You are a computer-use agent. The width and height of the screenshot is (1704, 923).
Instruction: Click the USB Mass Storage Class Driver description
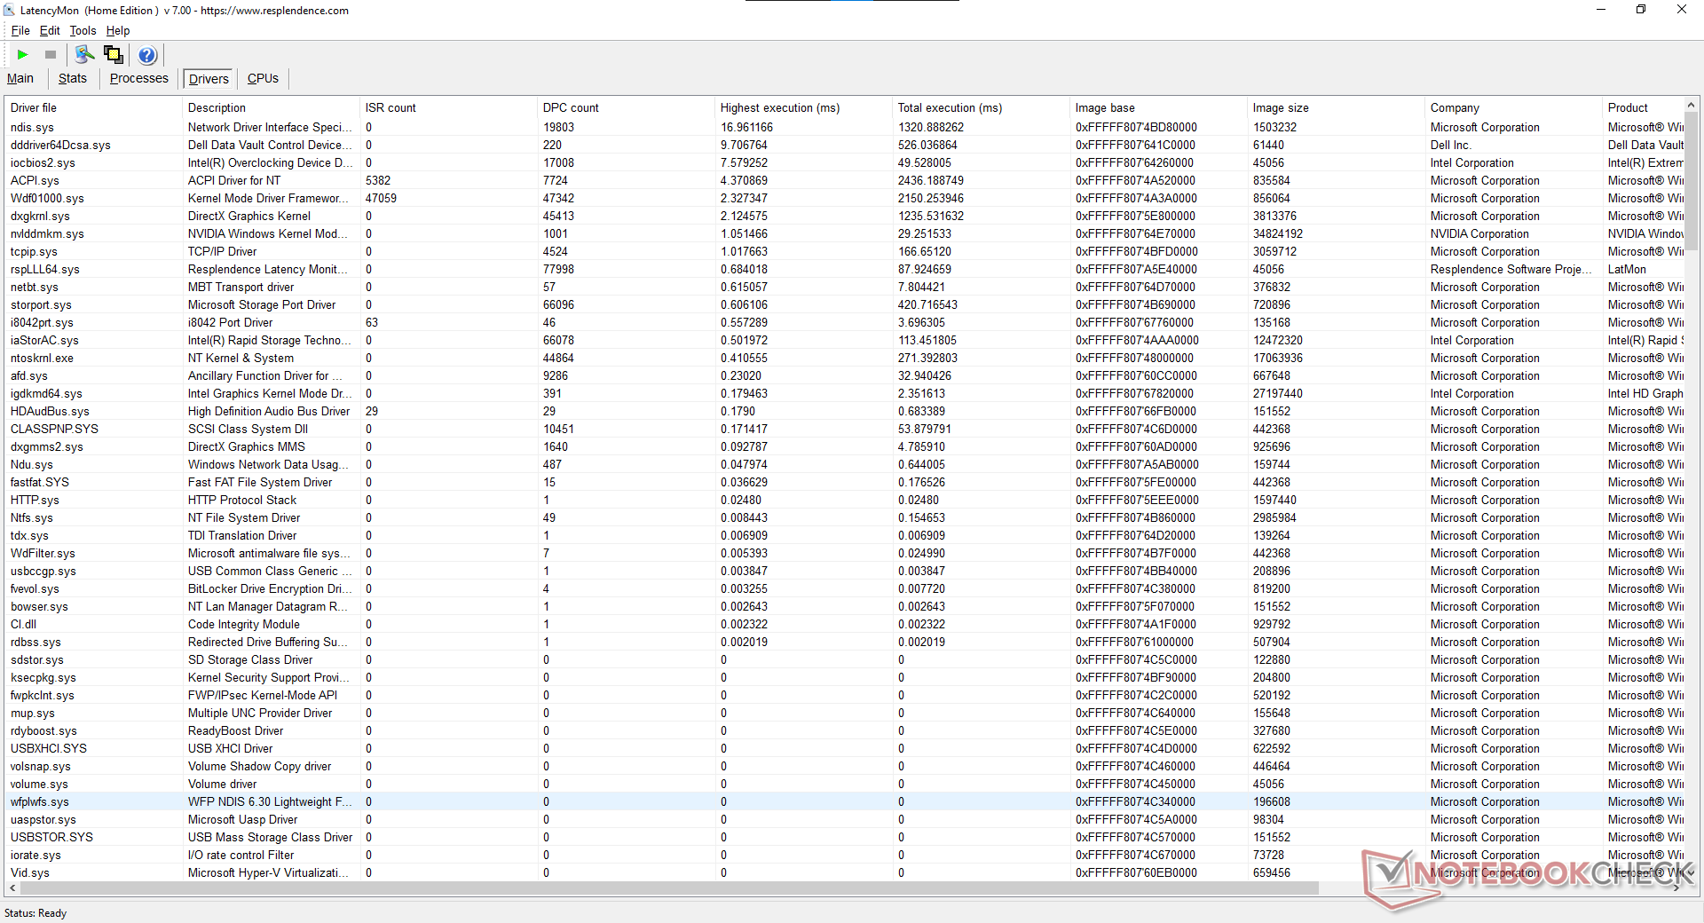(270, 837)
